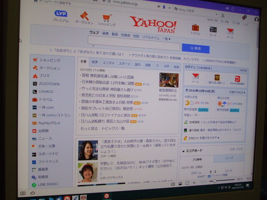Open the Auction gavel icon at top
Image resolution: width=267 pixels, height=200 pixels.
tap(84, 16)
